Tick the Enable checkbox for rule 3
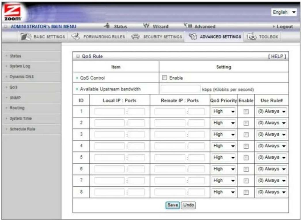Viewport: 301px width, 220px height. tap(246, 135)
